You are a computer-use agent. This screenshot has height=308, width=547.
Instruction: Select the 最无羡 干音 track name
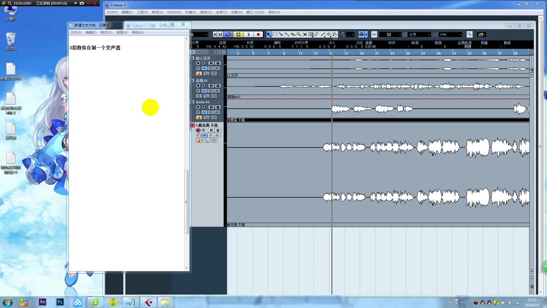207,125
